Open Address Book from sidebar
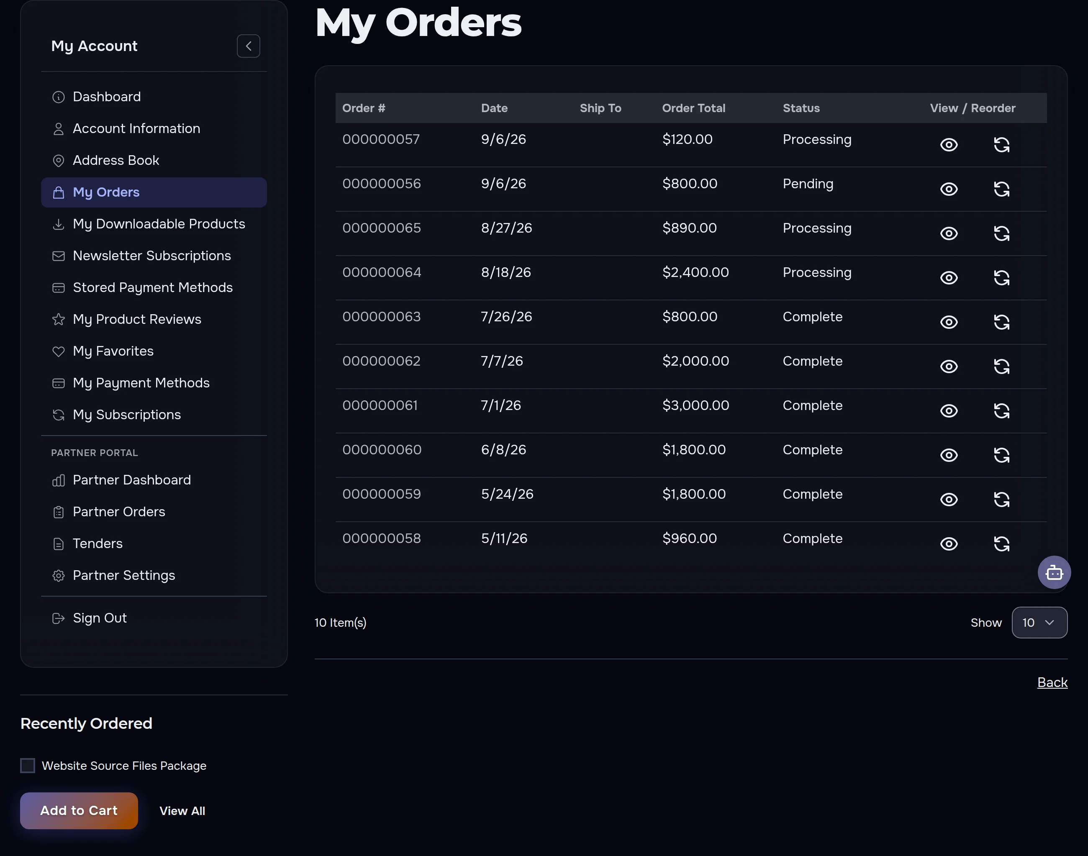The width and height of the screenshot is (1088, 856). pyautogui.click(x=153, y=160)
